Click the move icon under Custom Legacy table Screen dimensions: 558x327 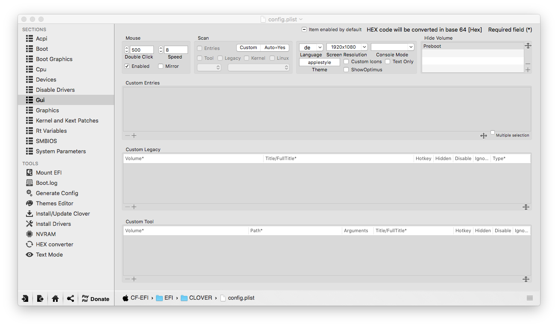tap(526, 207)
